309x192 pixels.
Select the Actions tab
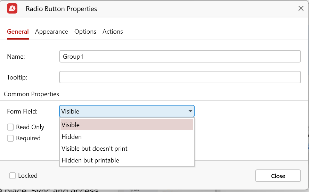point(113,32)
